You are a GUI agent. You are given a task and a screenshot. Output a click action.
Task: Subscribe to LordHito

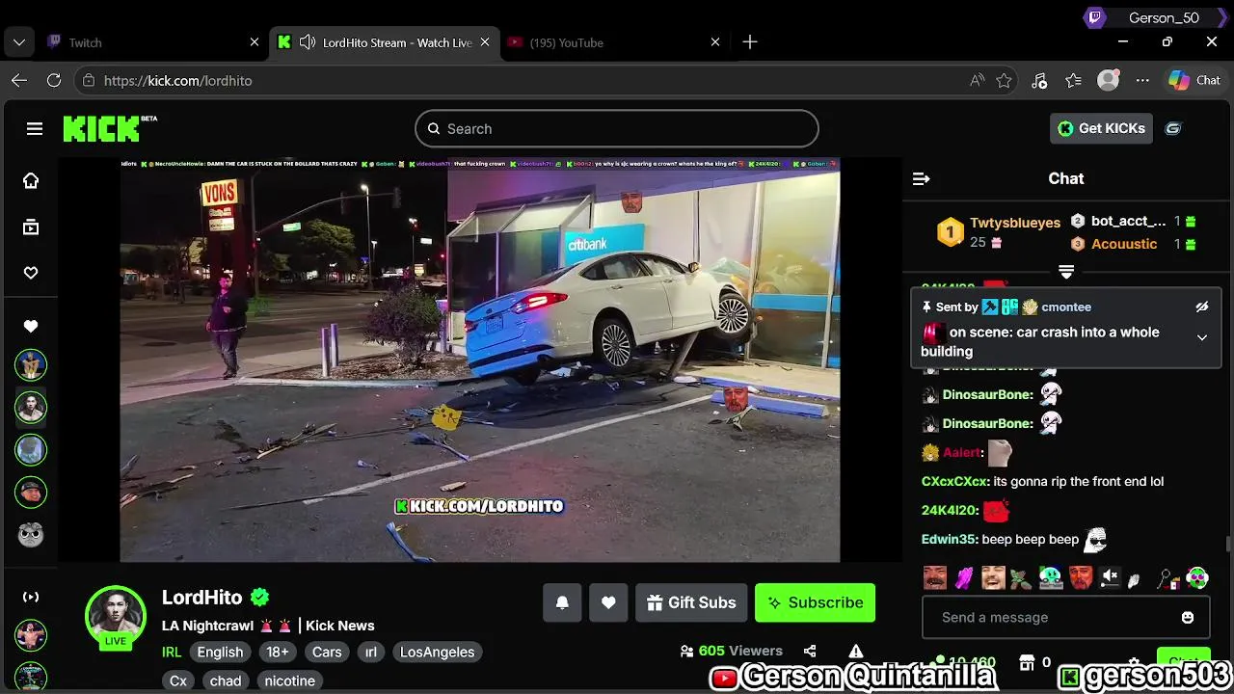point(815,602)
